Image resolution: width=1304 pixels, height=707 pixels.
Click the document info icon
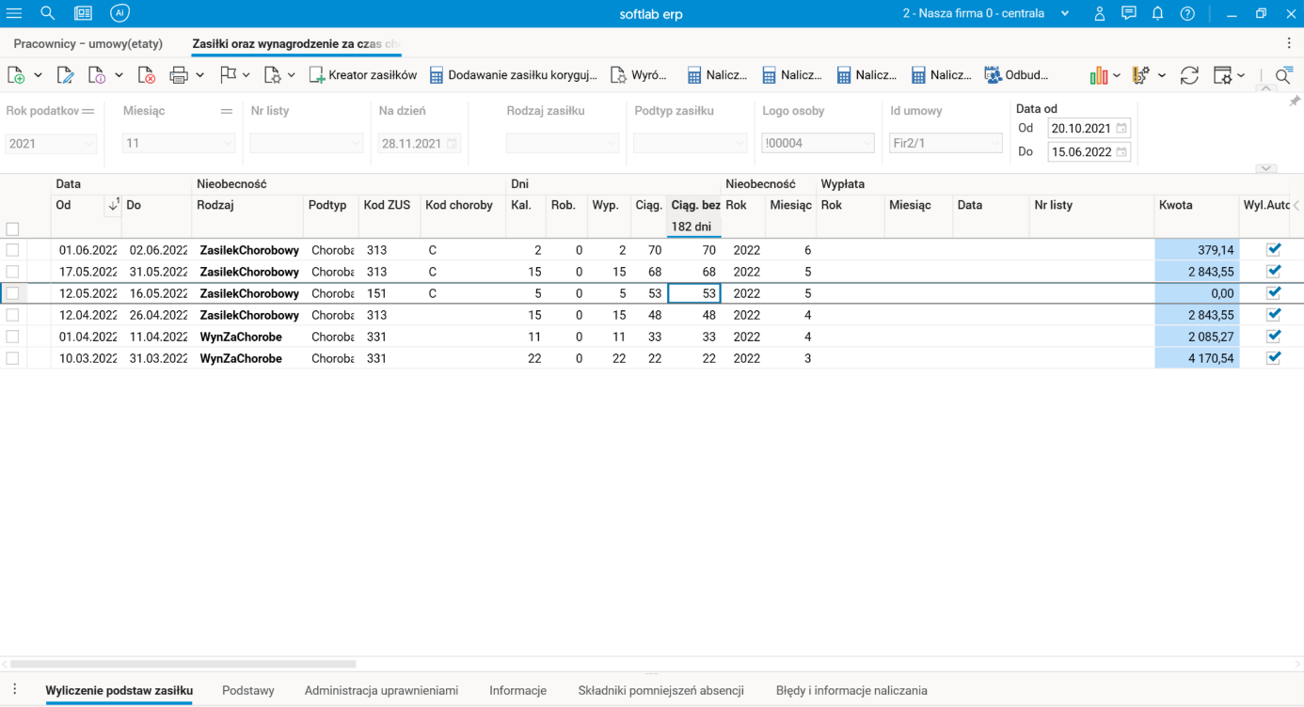pyautogui.click(x=97, y=75)
